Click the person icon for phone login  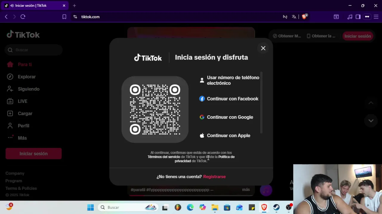coord(202,80)
